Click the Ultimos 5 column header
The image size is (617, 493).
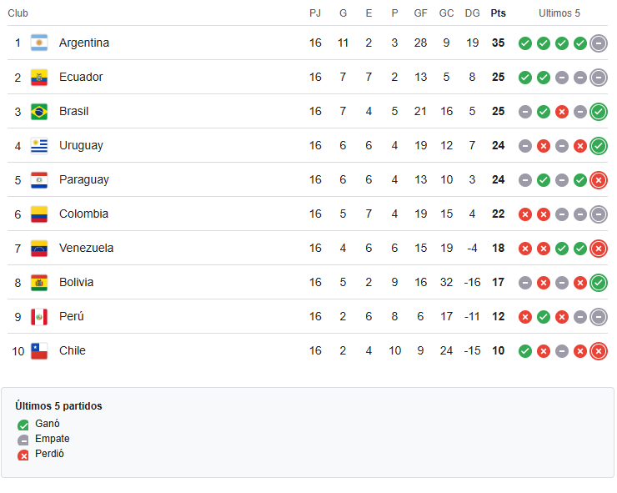[559, 13]
